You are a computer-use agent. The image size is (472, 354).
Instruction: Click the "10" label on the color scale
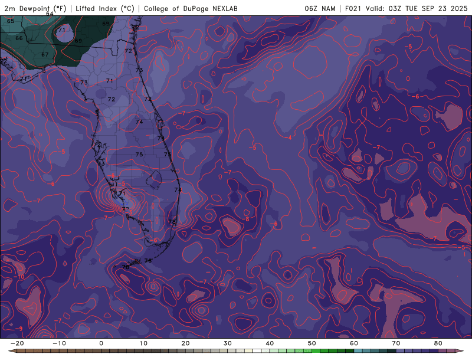[143, 343]
